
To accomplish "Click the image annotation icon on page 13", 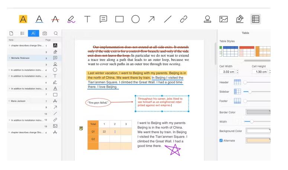I will (x=55, y=126).
